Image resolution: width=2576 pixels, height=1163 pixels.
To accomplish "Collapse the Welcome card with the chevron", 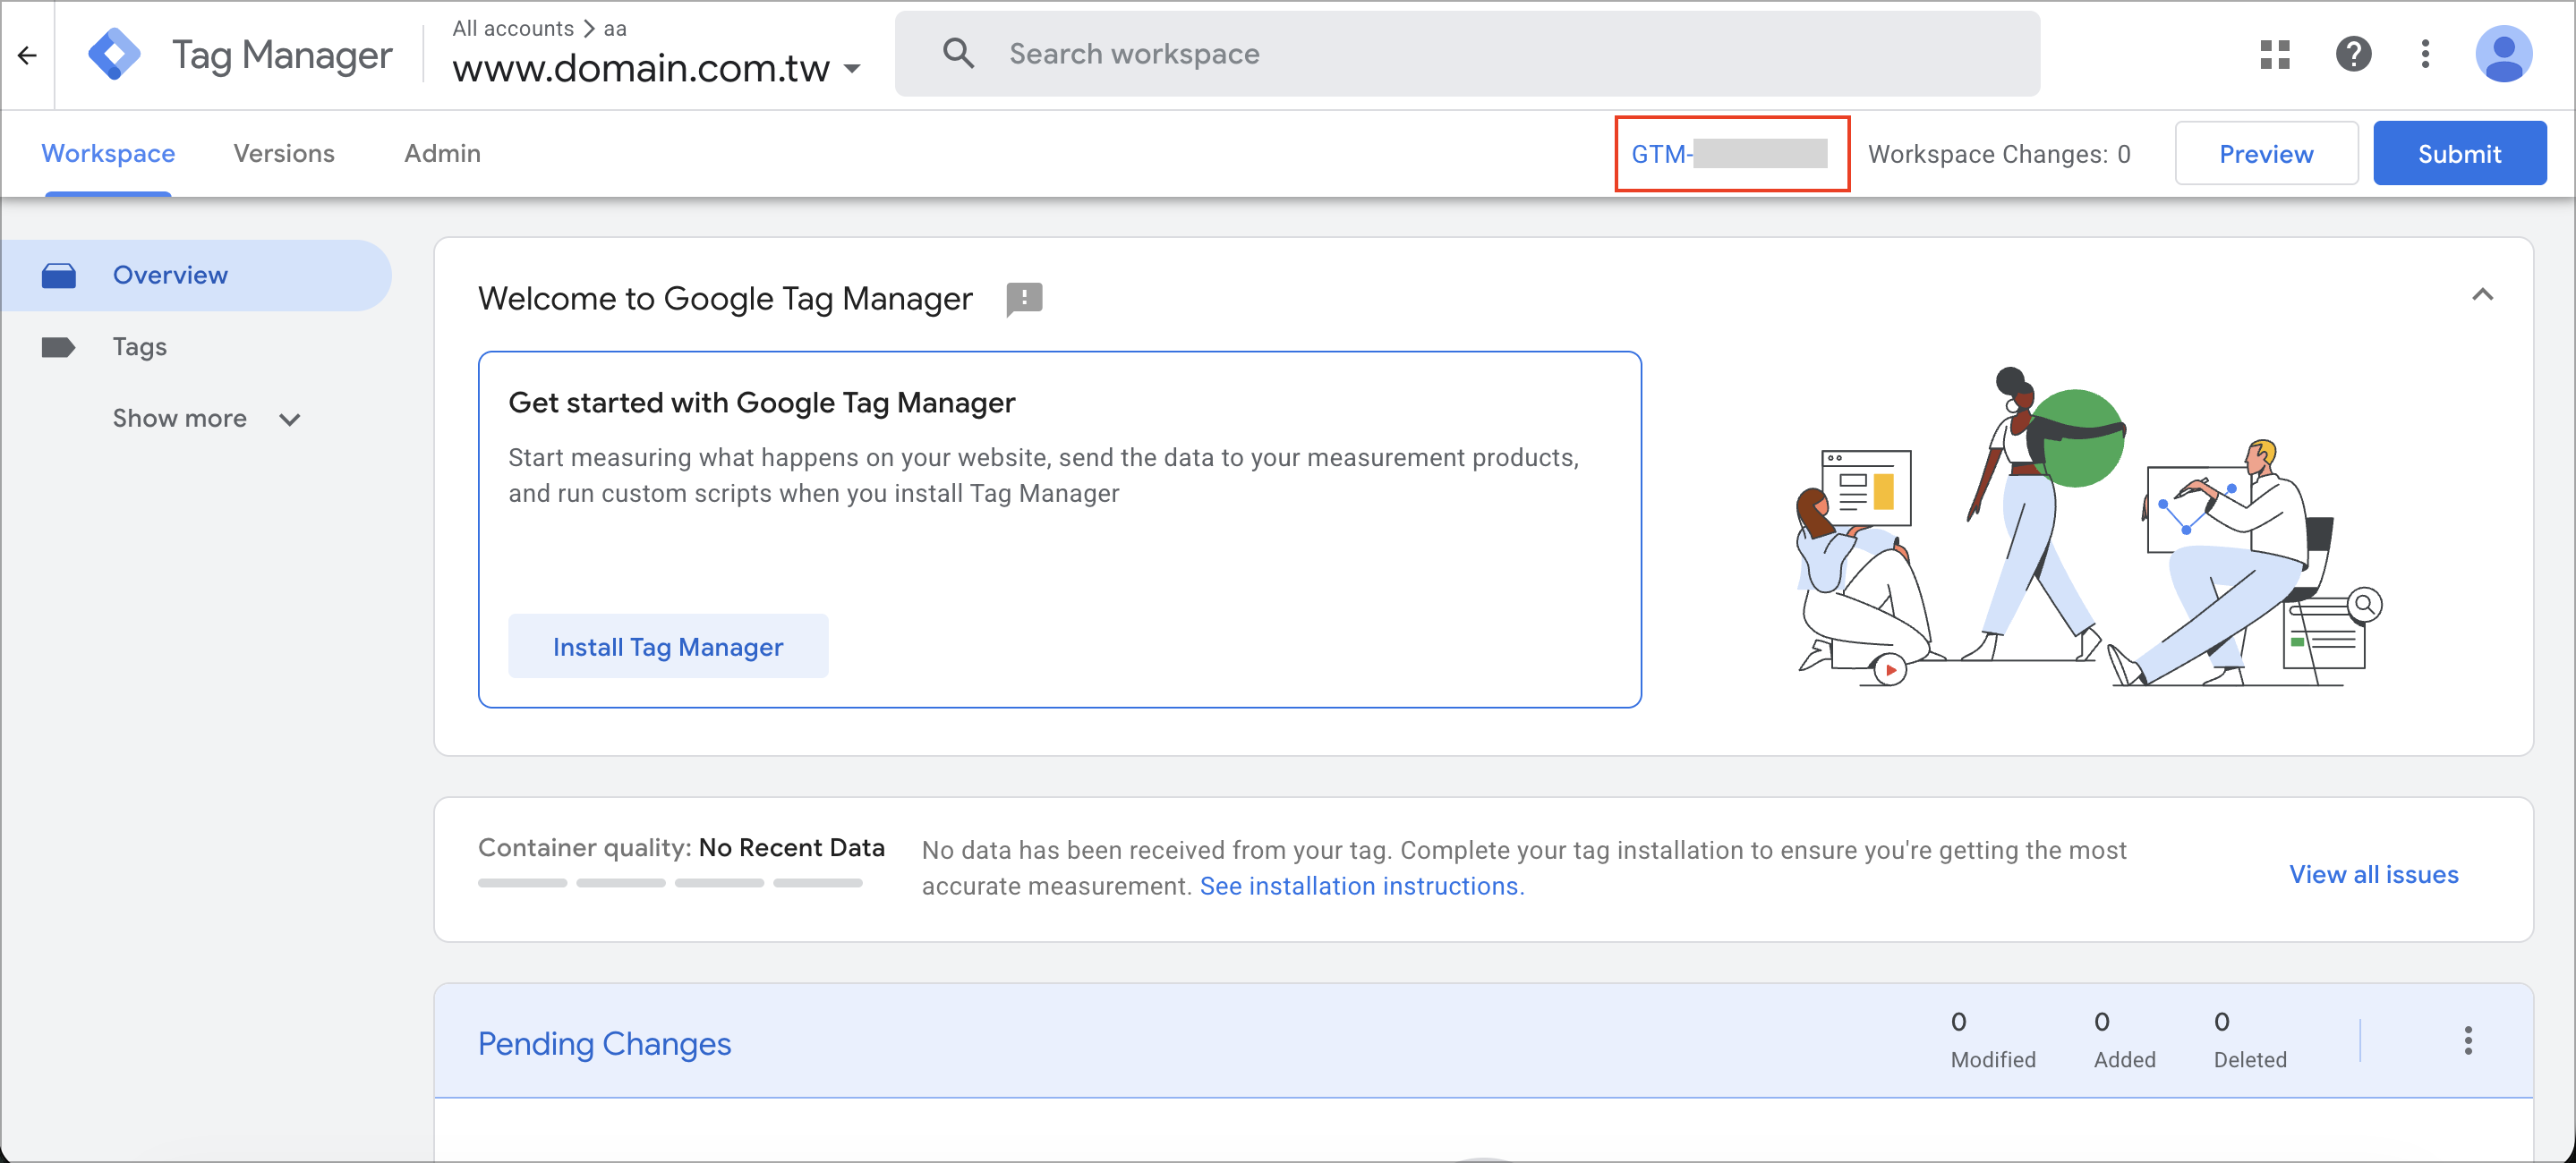I will [x=2482, y=294].
